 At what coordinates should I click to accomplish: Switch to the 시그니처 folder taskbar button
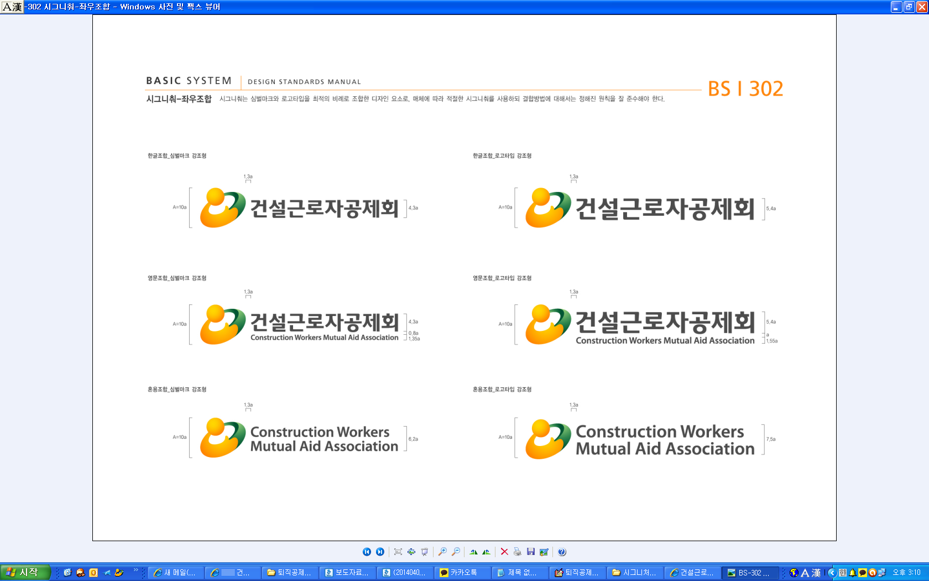[x=635, y=573]
